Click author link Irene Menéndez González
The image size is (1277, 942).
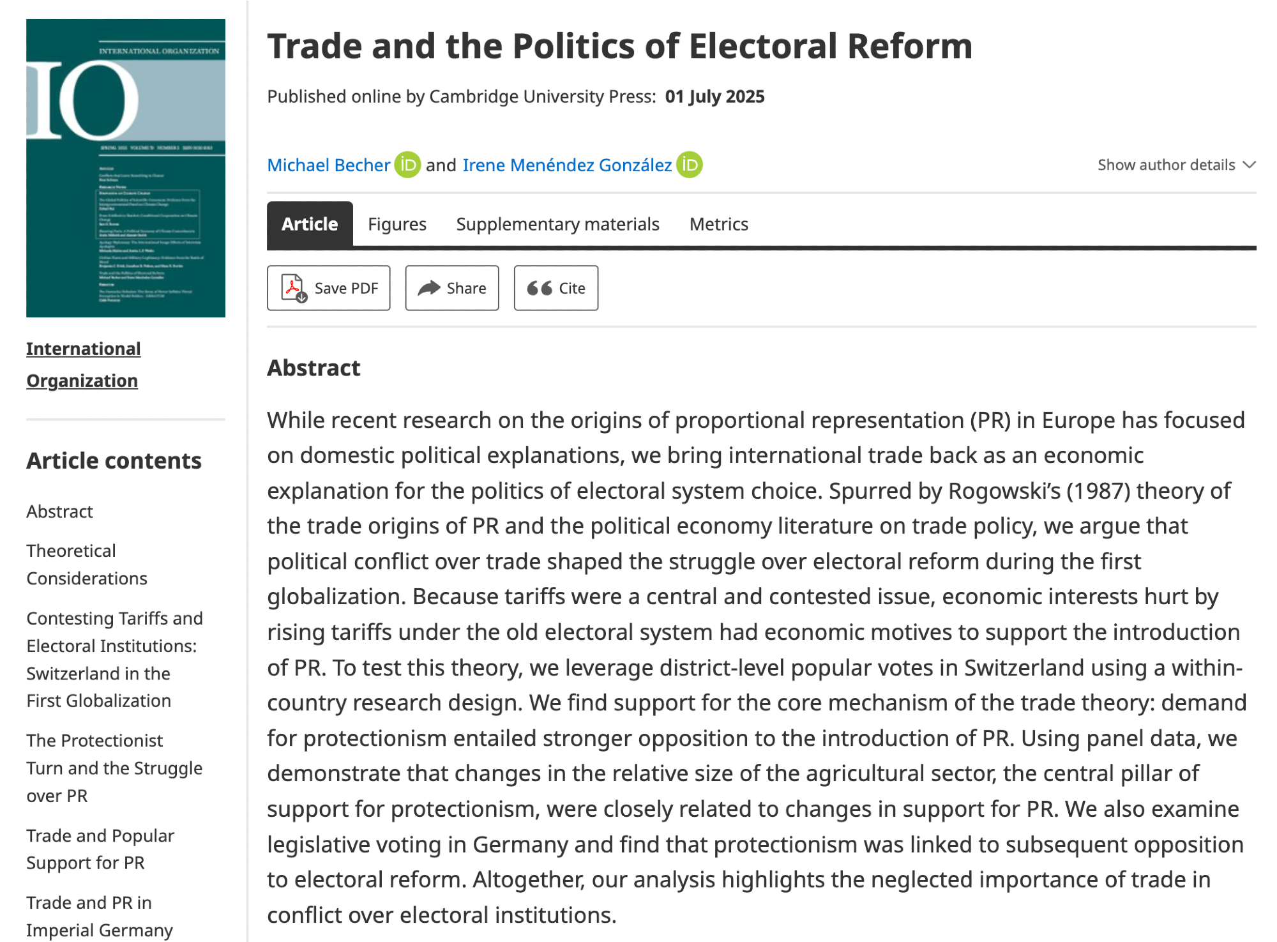coord(567,165)
